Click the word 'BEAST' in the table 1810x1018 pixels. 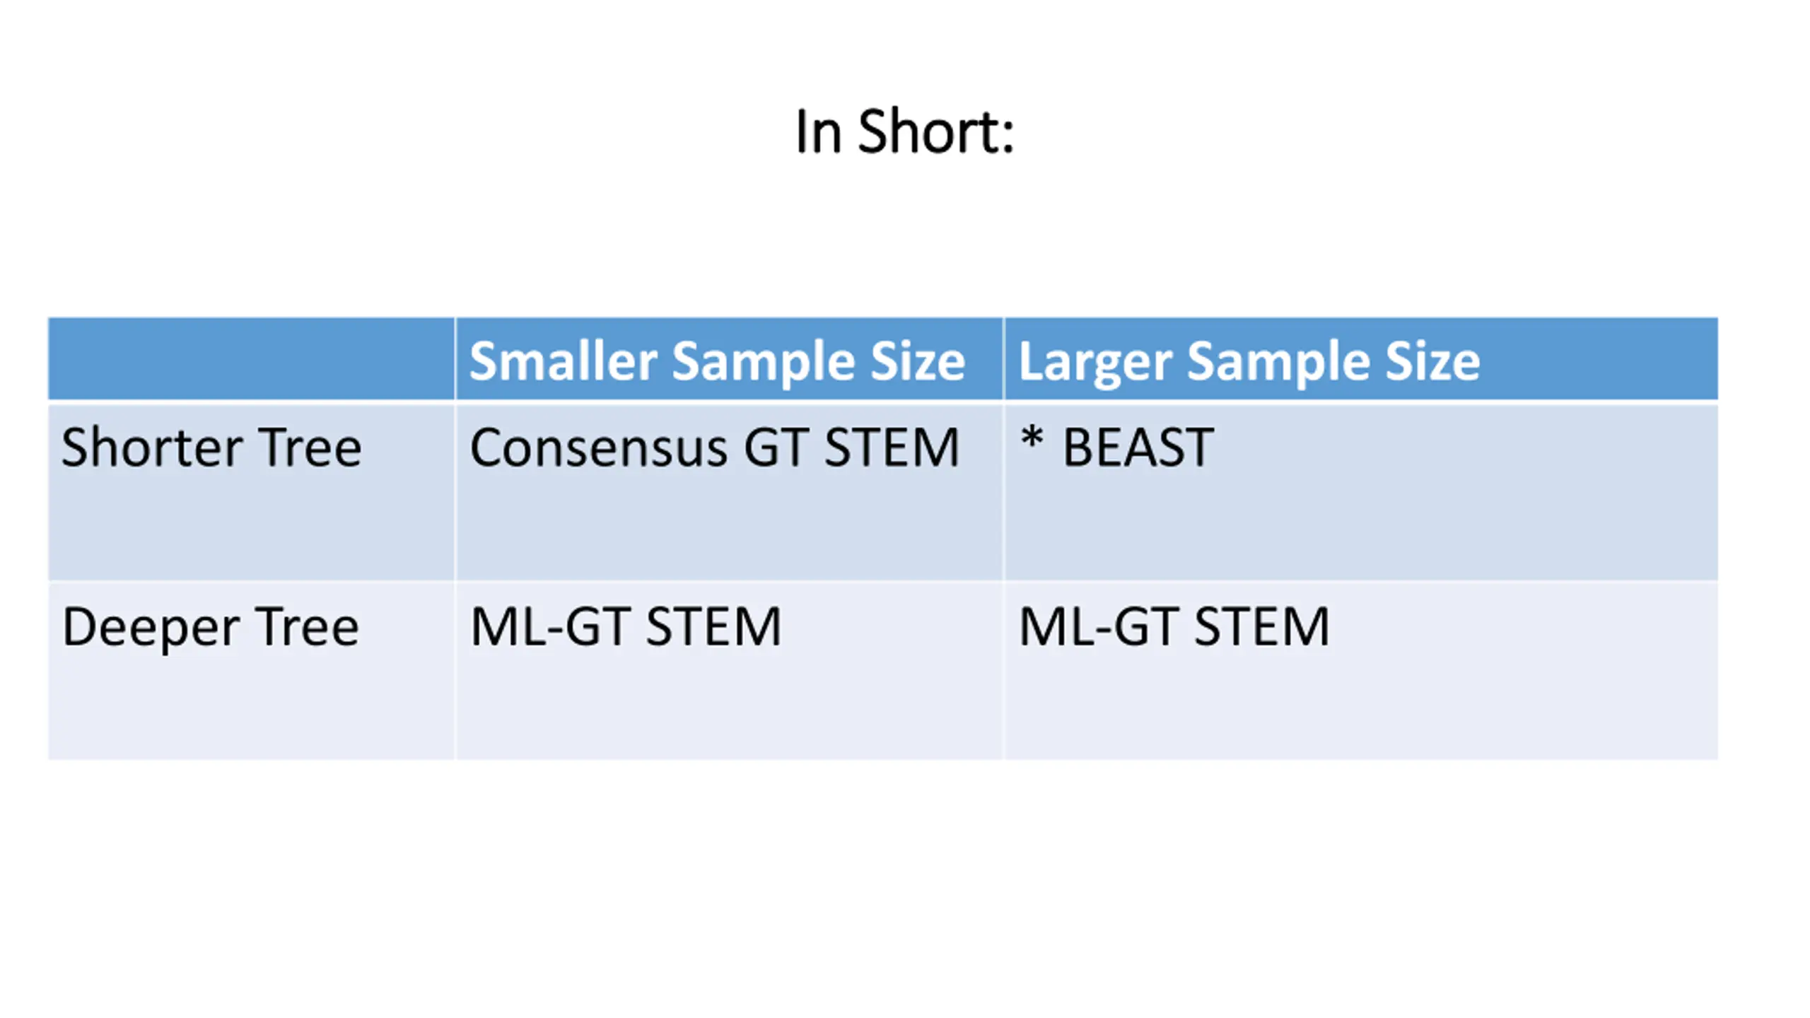click(1139, 447)
